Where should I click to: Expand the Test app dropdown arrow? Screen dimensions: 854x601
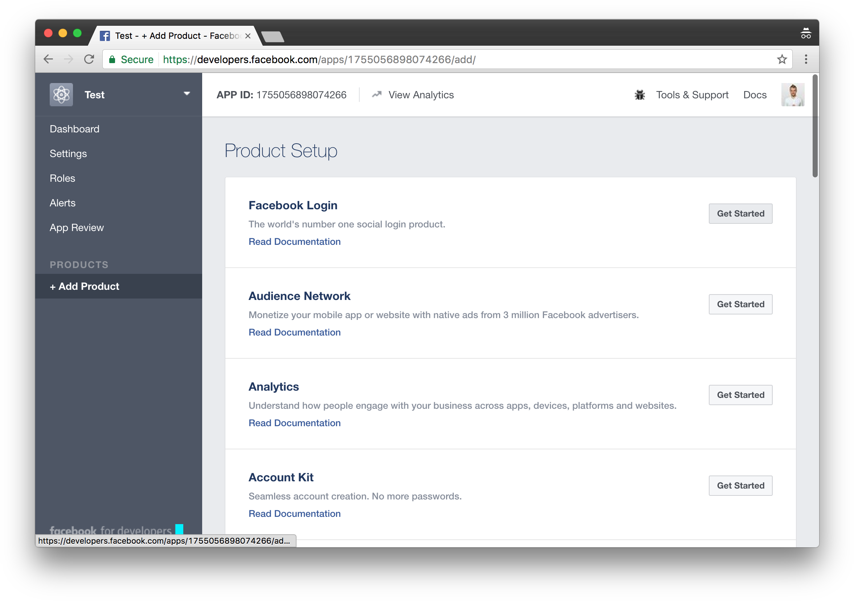click(x=187, y=94)
